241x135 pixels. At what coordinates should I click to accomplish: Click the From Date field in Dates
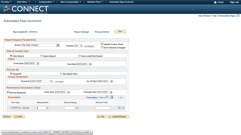coord(30,63)
